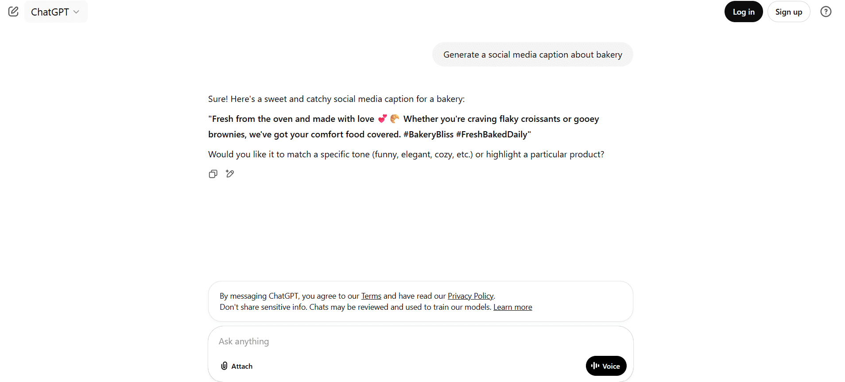Open help via the circled question mark
This screenshot has width=845, height=382.
tap(826, 12)
